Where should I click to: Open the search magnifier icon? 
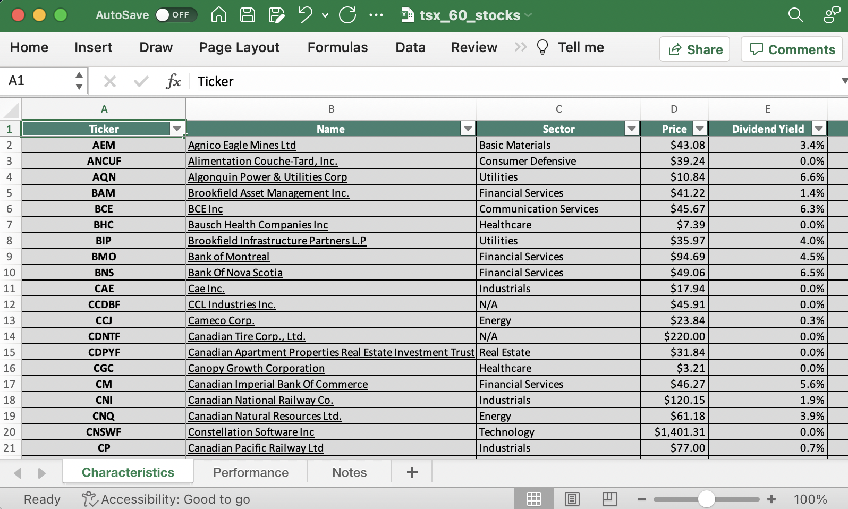795,15
